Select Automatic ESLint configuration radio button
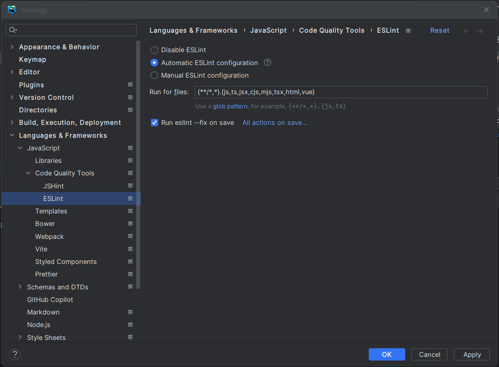Image resolution: width=499 pixels, height=367 pixels. coord(154,63)
